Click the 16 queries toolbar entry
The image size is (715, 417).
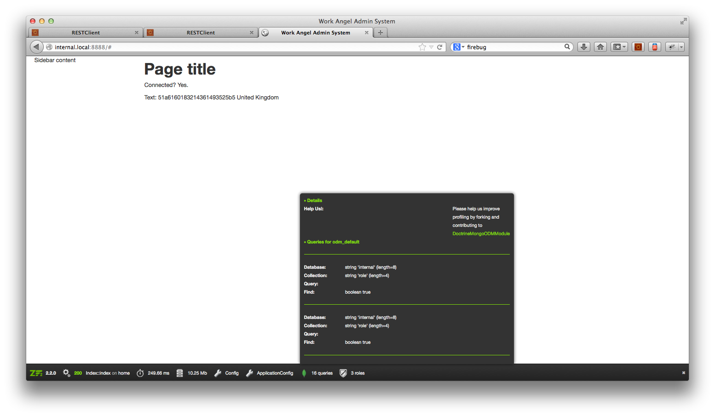point(322,373)
